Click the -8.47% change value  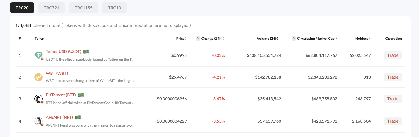tap(218, 99)
